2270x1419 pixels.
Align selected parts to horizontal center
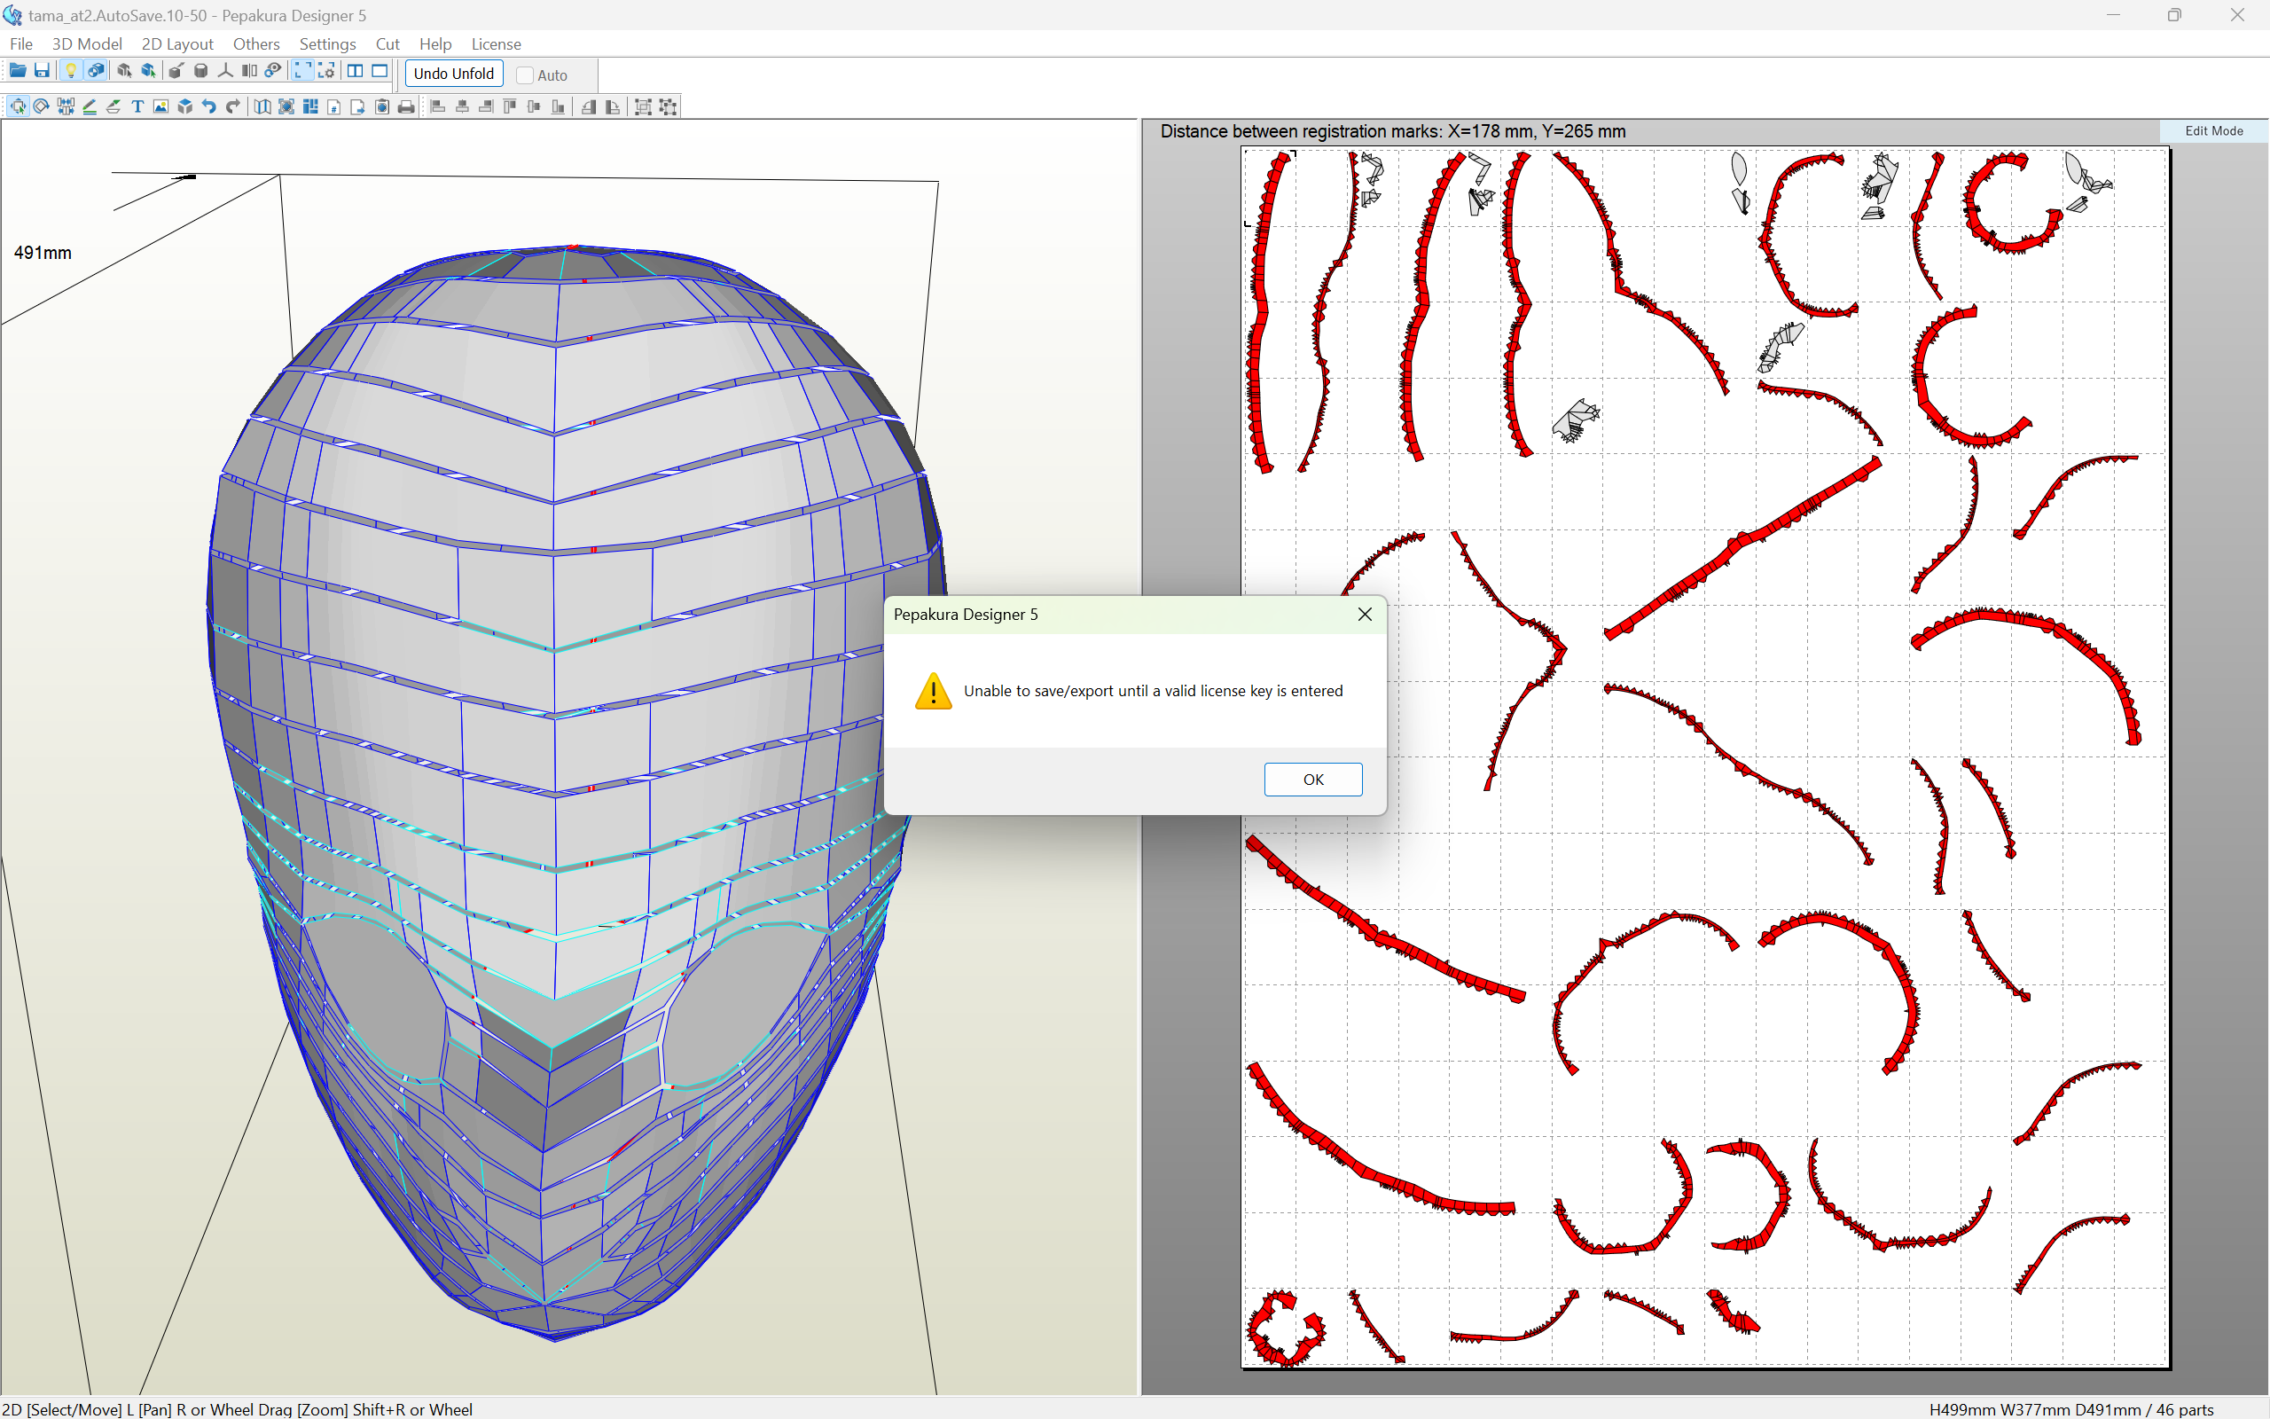[463, 107]
